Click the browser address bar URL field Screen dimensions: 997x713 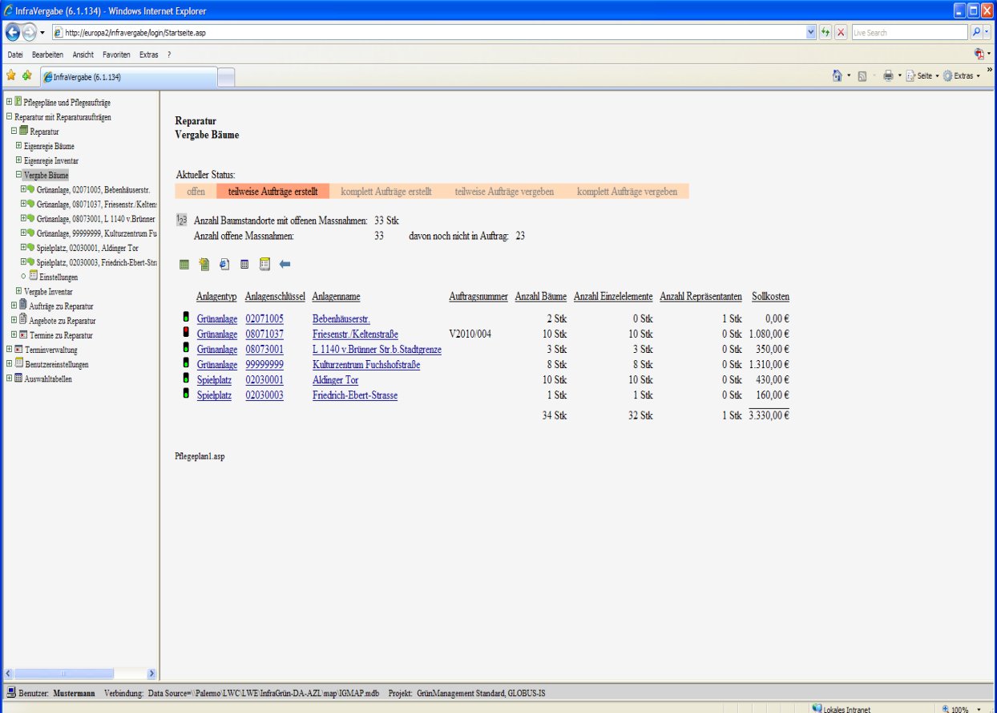coord(425,33)
